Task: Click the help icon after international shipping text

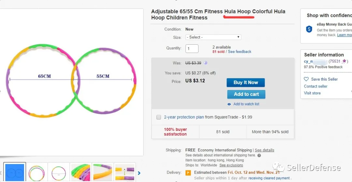Action: click(259, 155)
